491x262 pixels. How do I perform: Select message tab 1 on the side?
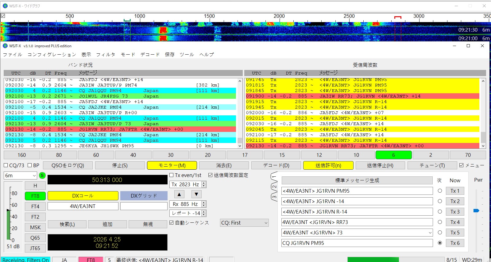274,177
